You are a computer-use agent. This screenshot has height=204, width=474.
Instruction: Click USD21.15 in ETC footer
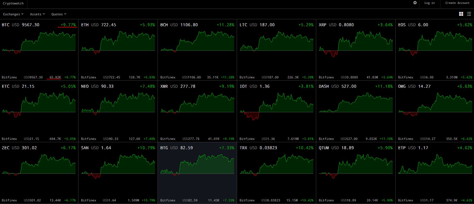(32, 139)
